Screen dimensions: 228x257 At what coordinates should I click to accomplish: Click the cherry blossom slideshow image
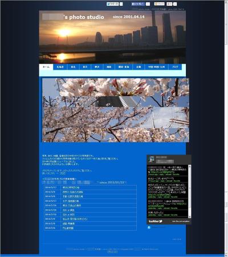[116, 110]
